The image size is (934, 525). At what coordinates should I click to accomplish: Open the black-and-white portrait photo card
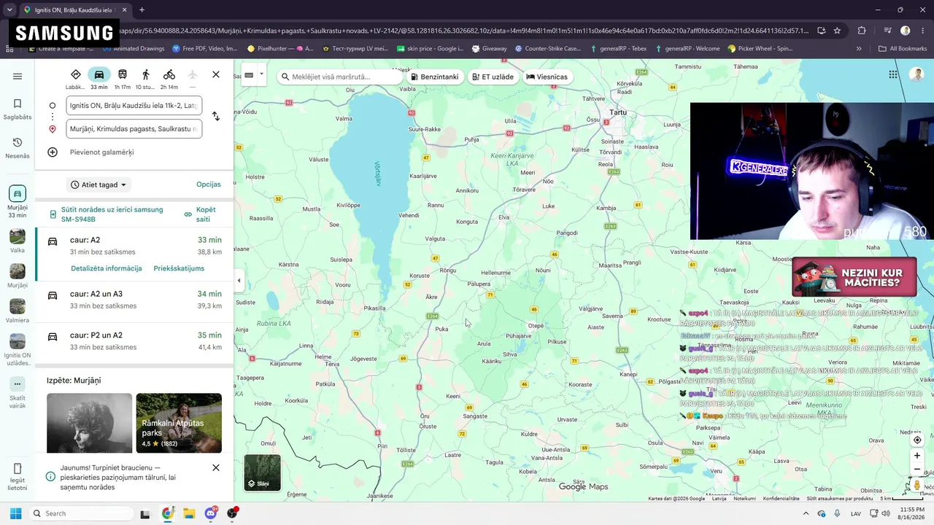[x=90, y=423]
